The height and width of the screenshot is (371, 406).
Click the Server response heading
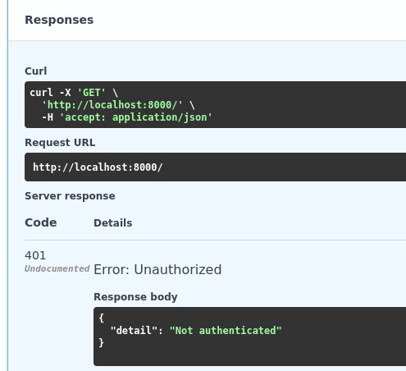tap(70, 196)
